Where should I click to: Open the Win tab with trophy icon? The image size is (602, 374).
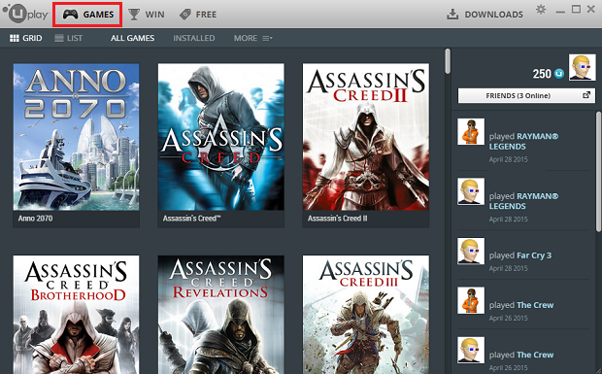click(147, 15)
